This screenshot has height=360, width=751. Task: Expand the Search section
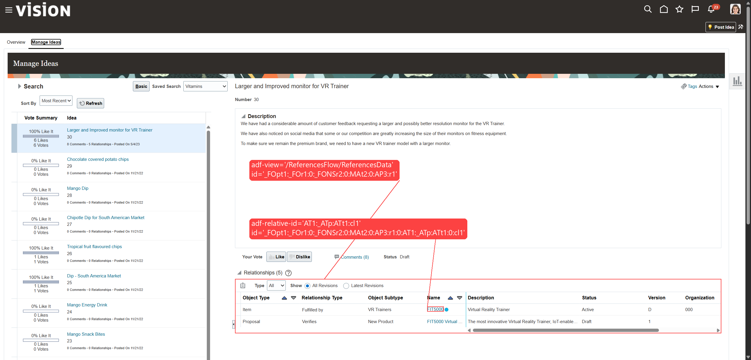pyautogui.click(x=19, y=86)
